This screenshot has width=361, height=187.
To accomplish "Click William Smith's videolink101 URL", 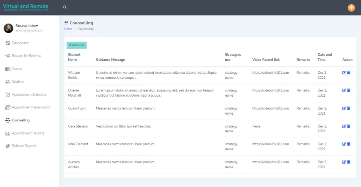I will [270, 73].
